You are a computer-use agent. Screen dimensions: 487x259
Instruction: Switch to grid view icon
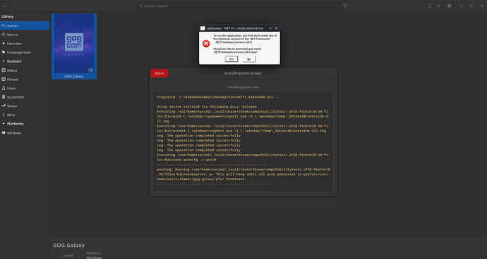click(x=430, y=6)
